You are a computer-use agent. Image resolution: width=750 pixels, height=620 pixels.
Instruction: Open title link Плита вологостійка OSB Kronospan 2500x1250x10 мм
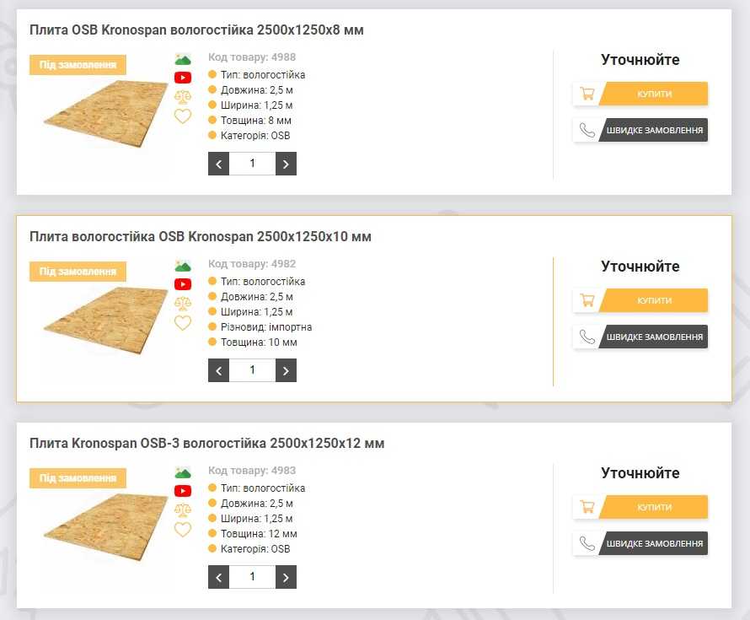pyautogui.click(x=201, y=236)
